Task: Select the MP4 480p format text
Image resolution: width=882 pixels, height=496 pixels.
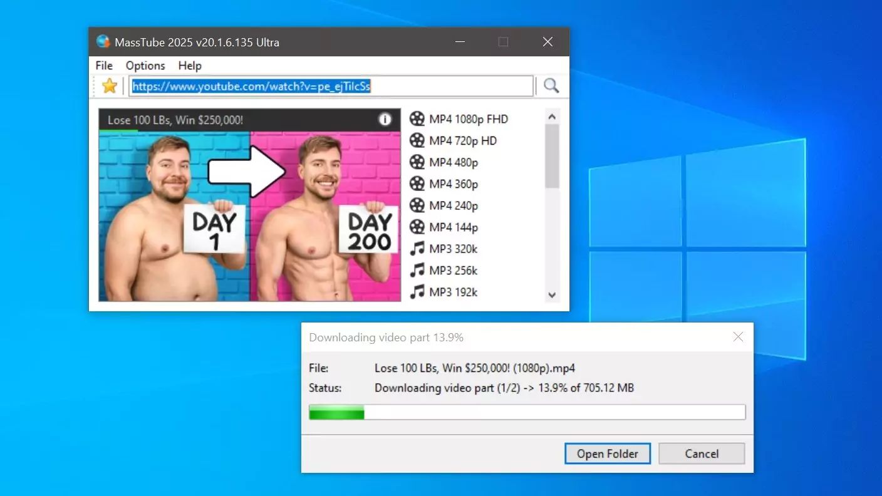Action: [x=454, y=162]
